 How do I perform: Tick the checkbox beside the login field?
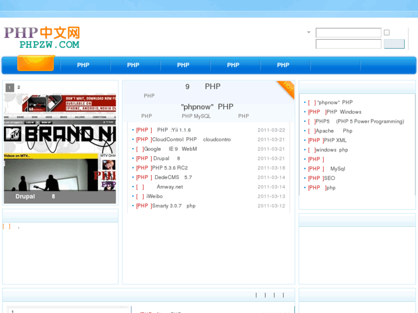pyautogui.click(x=387, y=33)
